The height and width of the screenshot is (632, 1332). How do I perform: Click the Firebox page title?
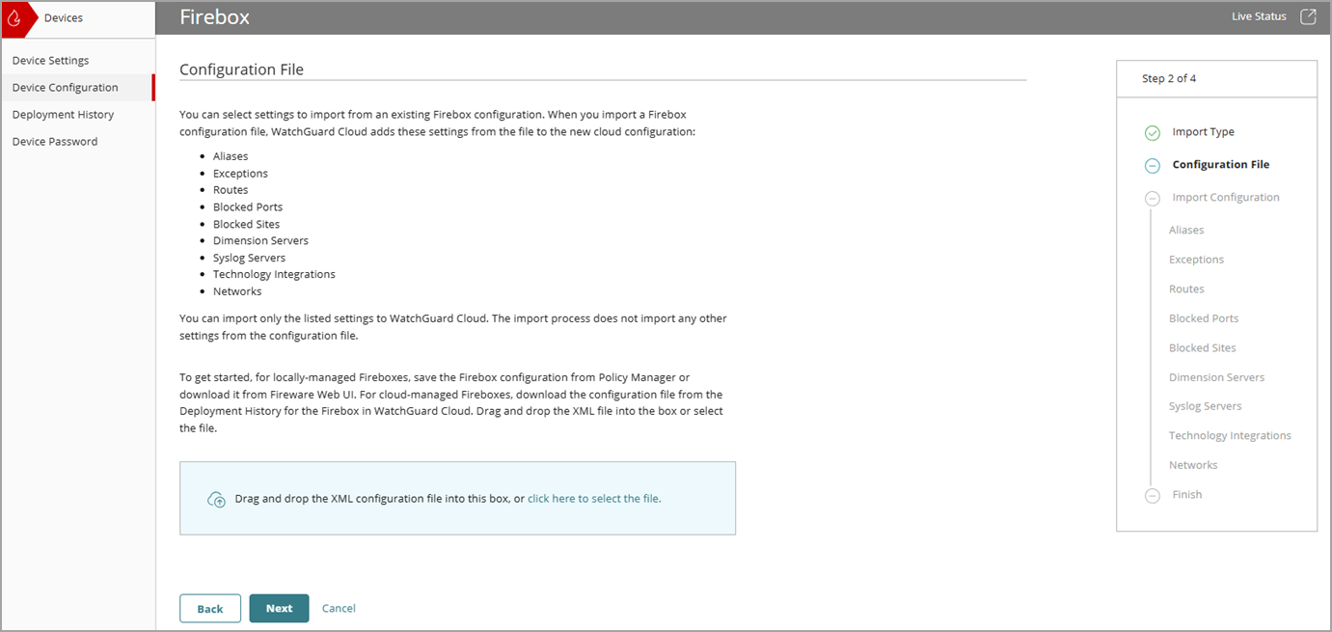click(x=214, y=17)
